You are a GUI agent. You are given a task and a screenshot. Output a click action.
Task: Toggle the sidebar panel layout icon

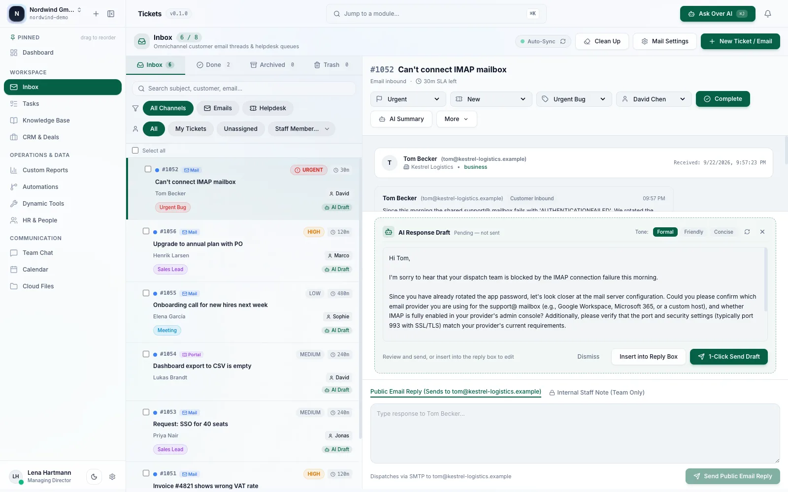111,14
